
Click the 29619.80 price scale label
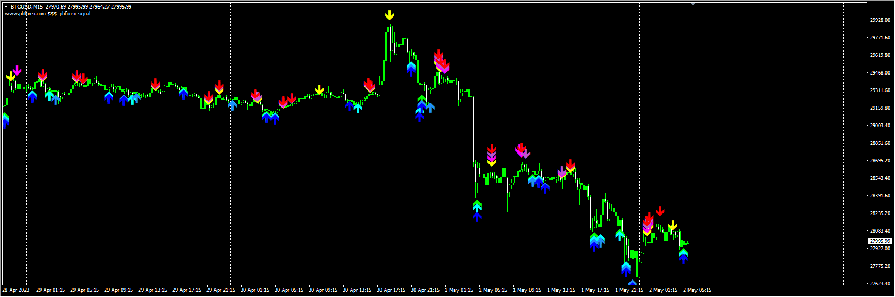tap(880, 55)
